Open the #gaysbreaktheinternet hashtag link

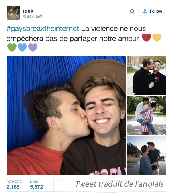[43, 28]
